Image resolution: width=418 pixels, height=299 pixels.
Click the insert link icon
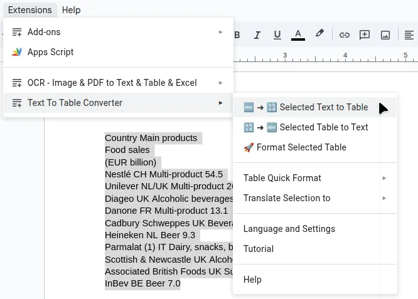[x=345, y=35]
